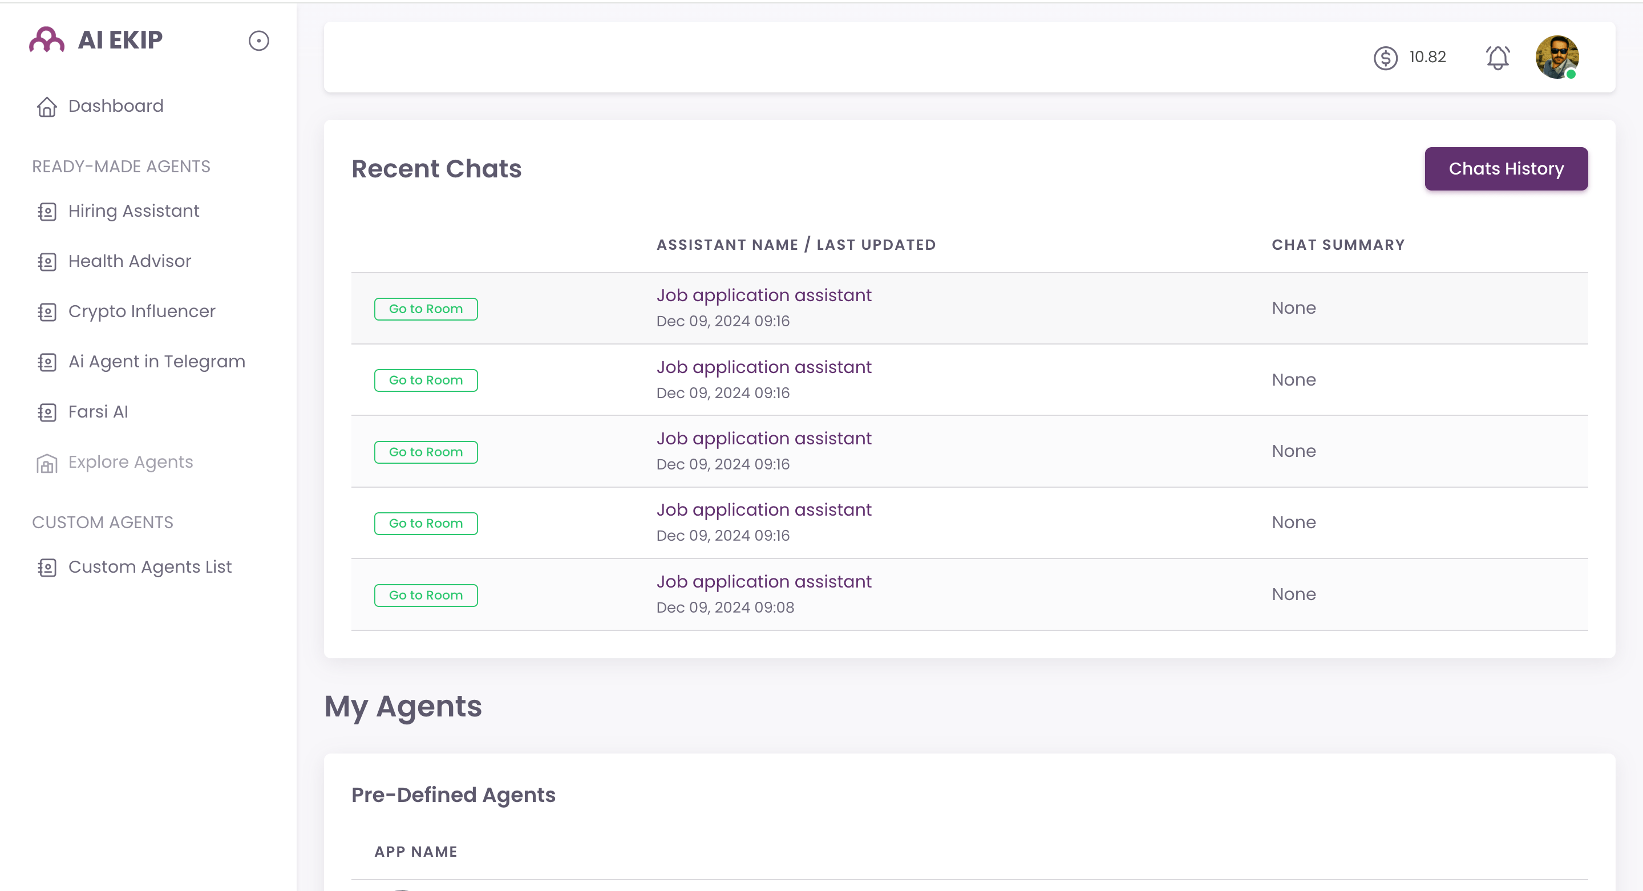
Task: Click the Crypto Influencer agent icon
Action: pyautogui.click(x=47, y=312)
